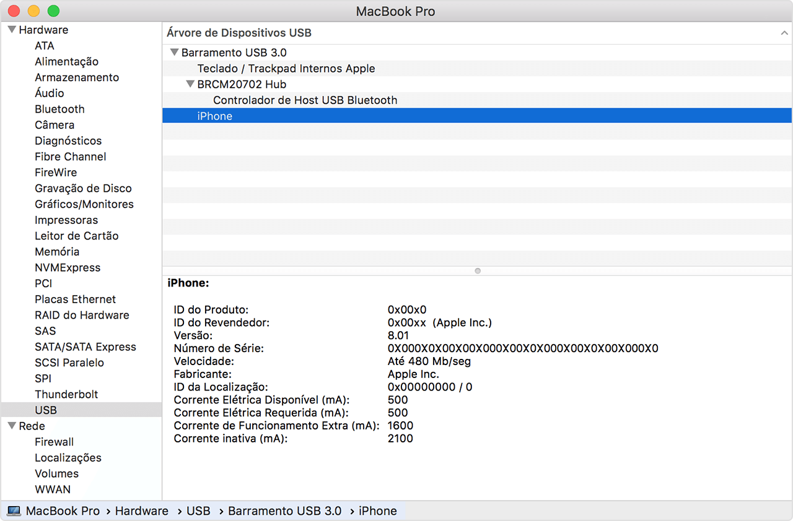Image resolution: width=793 pixels, height=521 pixels.
Task: Collapse the Rede section triangle
Action: click(12, 426)
